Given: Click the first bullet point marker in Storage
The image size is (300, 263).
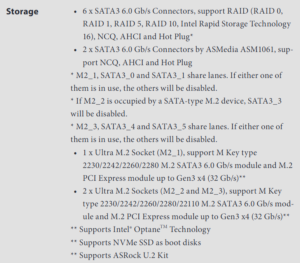Looking at the screenshot, I should point(75,12).
